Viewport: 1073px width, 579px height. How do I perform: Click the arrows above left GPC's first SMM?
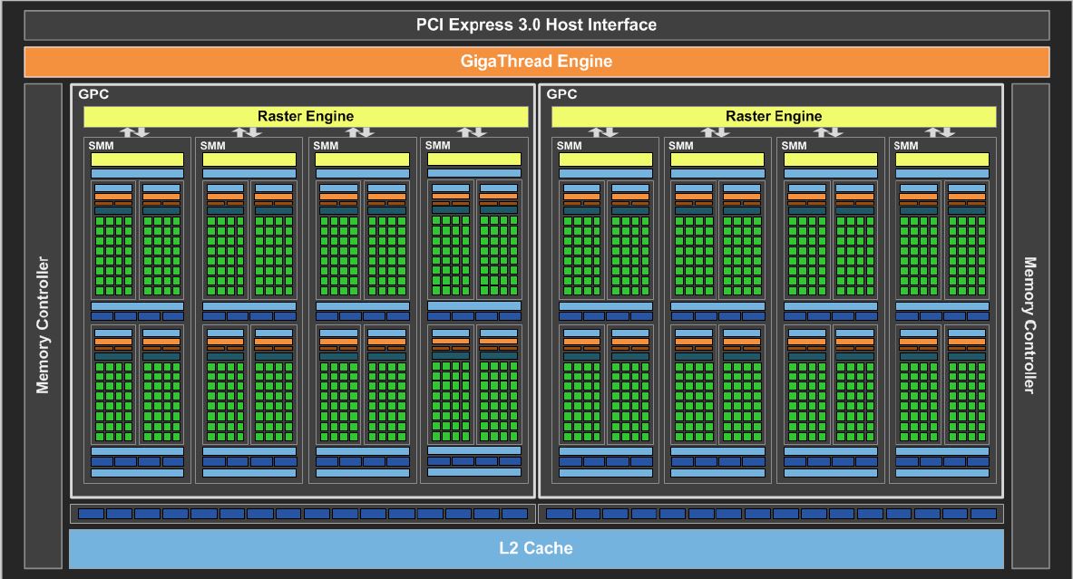coord(135,132)
